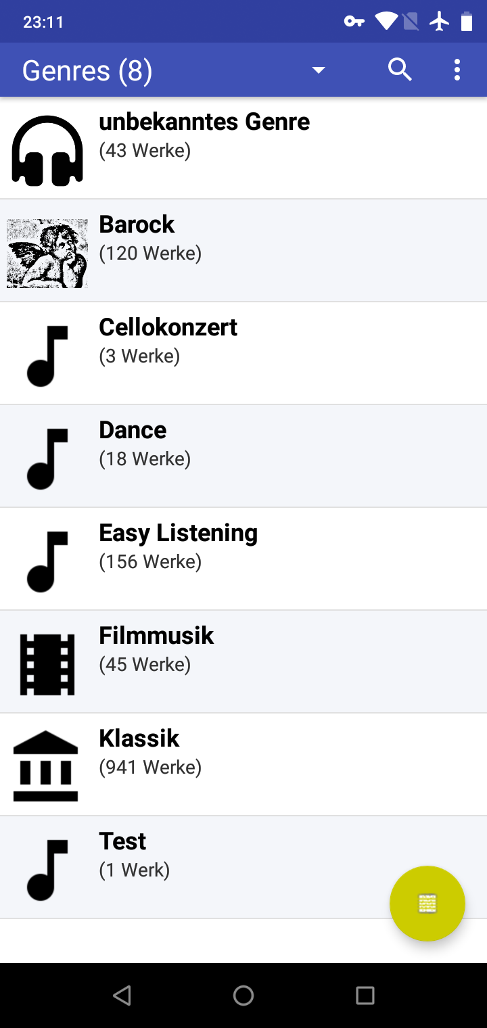This screenshot has height=1028, width=487.
Task: Tap the music note icon beside Easy Listening
Action: pyautogui.click(x=47, y=561)
